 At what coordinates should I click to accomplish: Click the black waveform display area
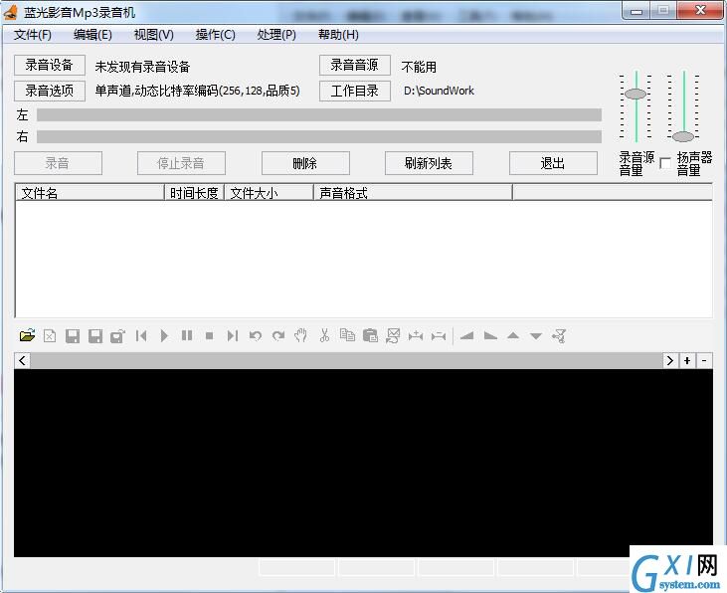[364, 463]
